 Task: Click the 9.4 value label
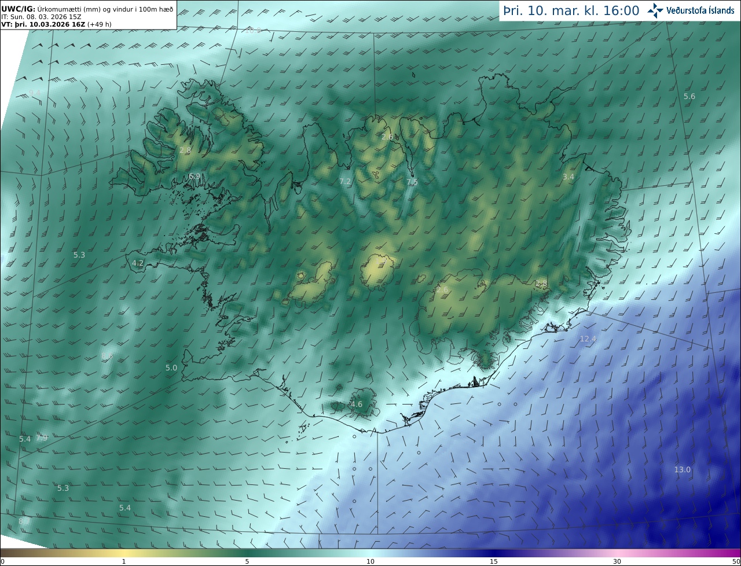[35, 93]
